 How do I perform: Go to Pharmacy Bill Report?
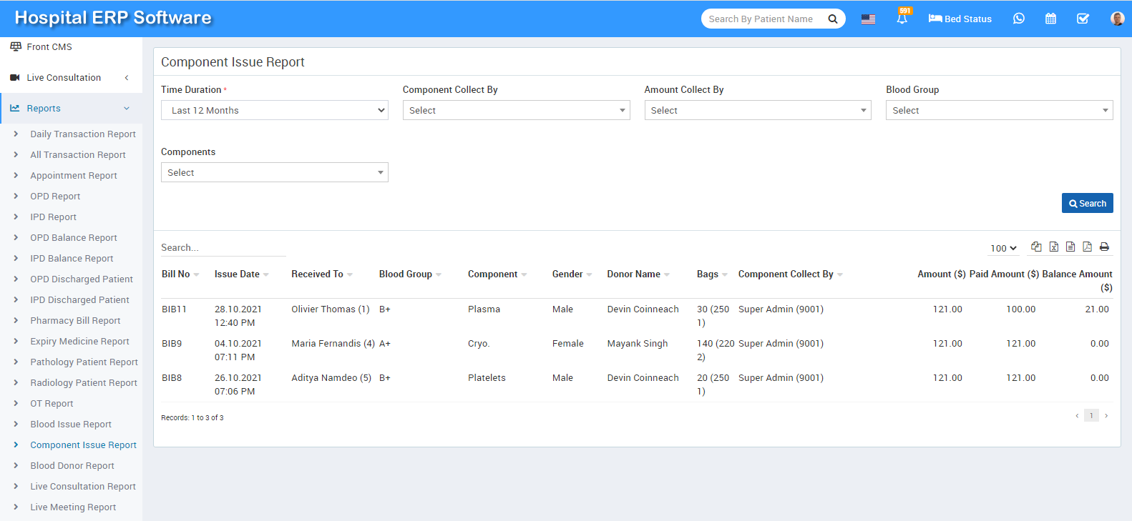(75, 321)
